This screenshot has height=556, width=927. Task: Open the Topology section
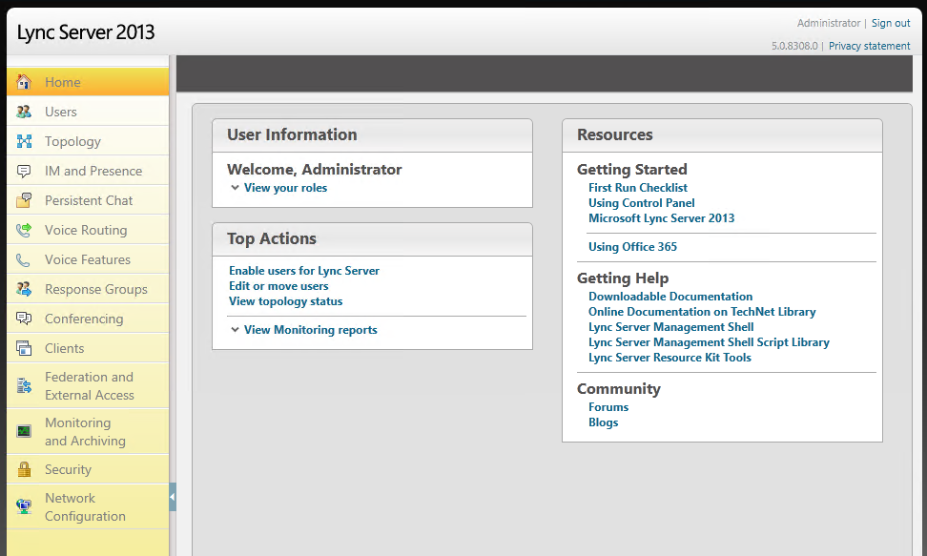[x=88, y=141]
